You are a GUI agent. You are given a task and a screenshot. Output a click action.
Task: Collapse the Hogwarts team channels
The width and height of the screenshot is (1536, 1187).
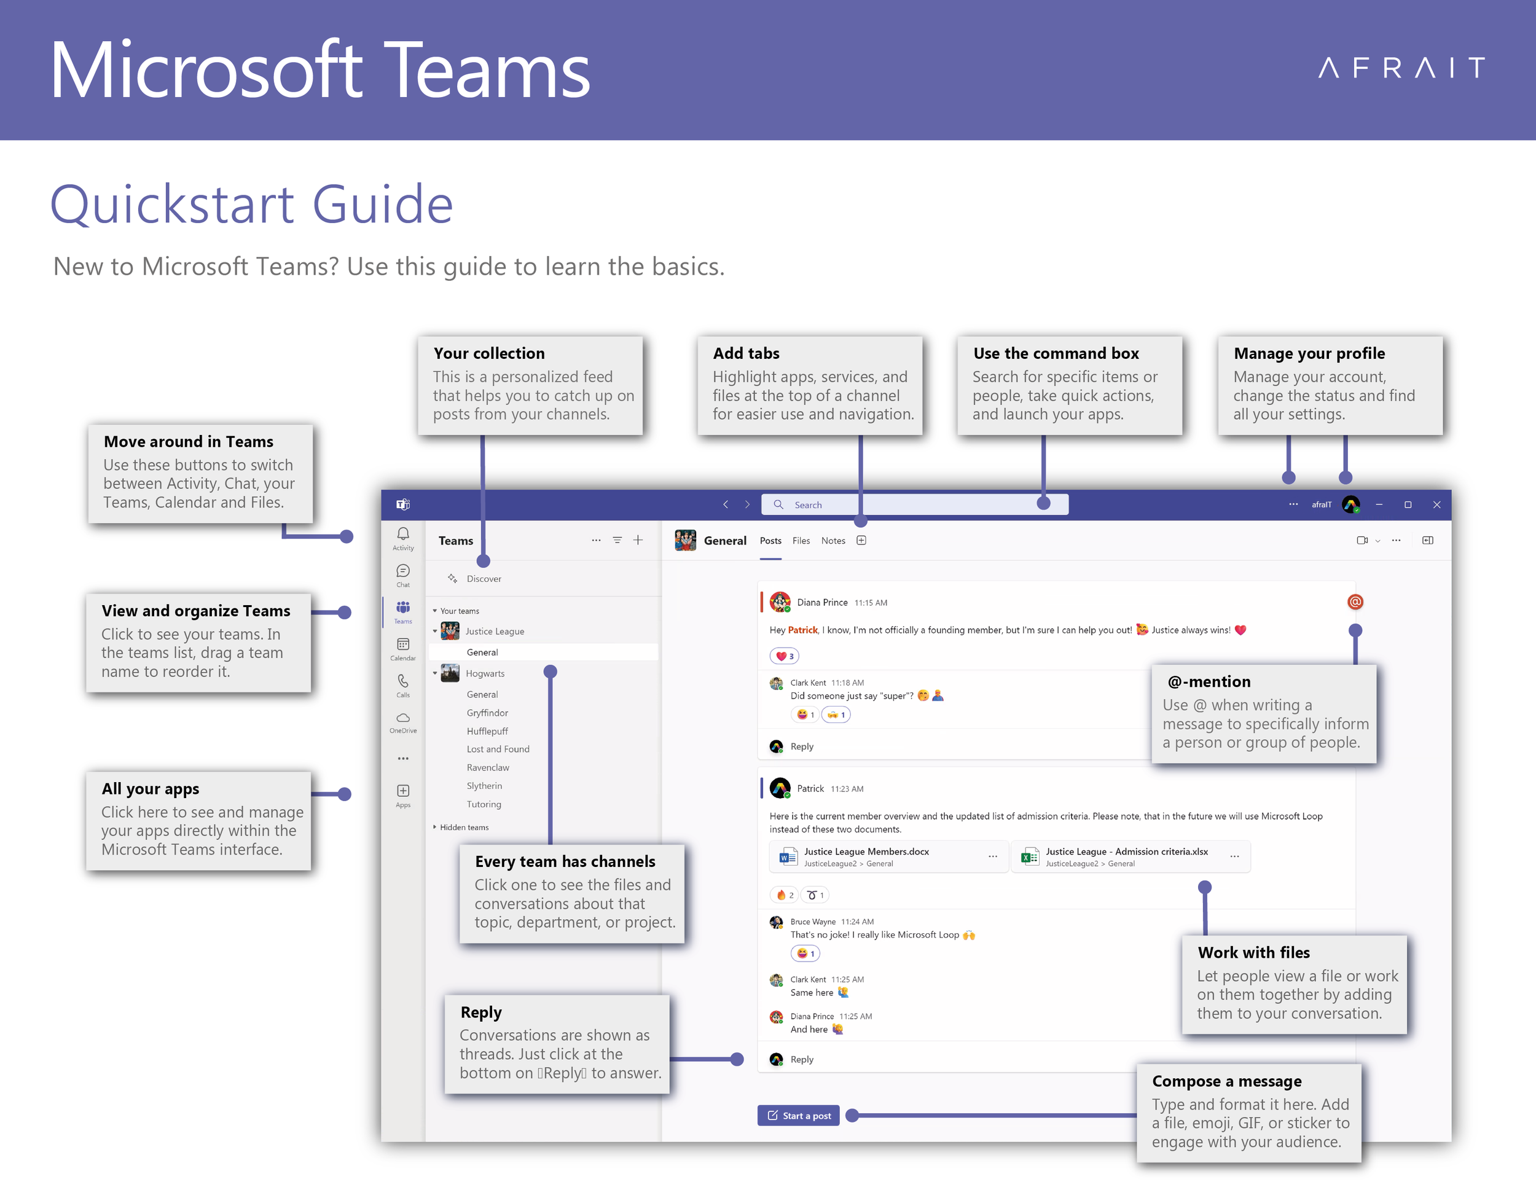click(434, 673)
